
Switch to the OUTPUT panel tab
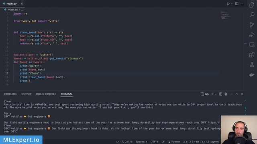(x=26, y=94)
